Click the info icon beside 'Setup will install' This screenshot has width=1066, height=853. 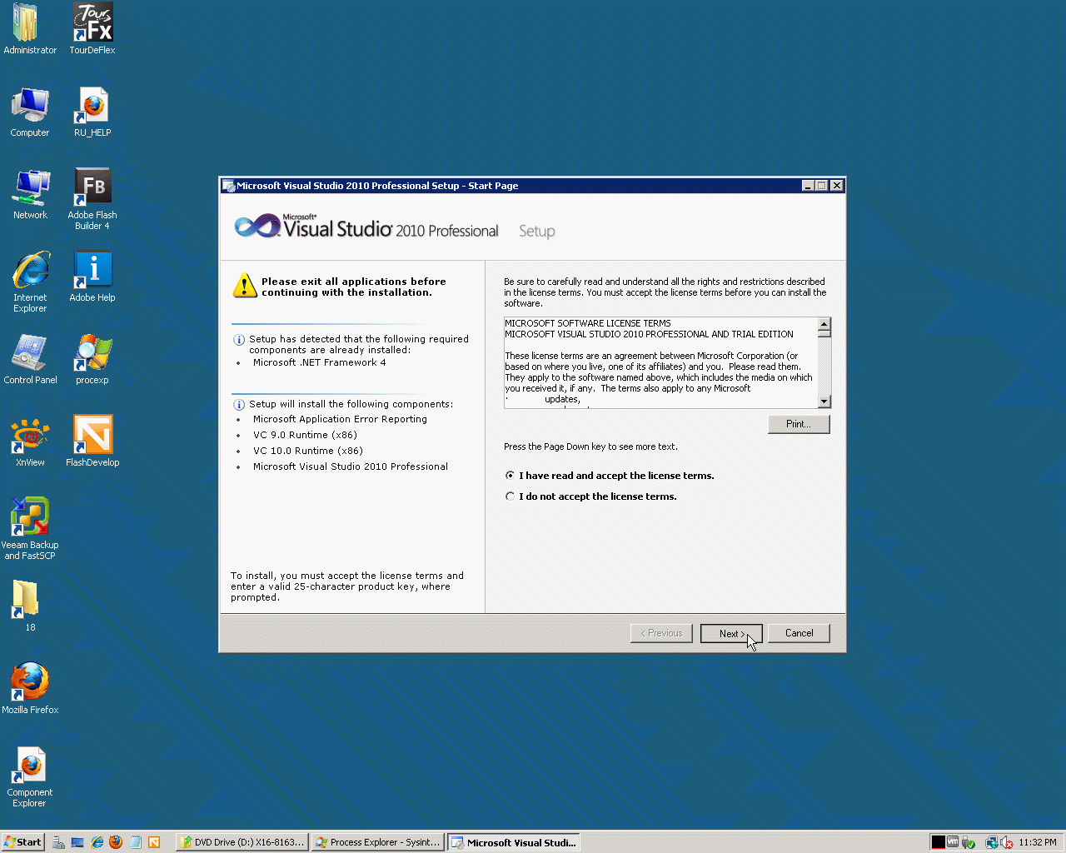click(239, 405)
